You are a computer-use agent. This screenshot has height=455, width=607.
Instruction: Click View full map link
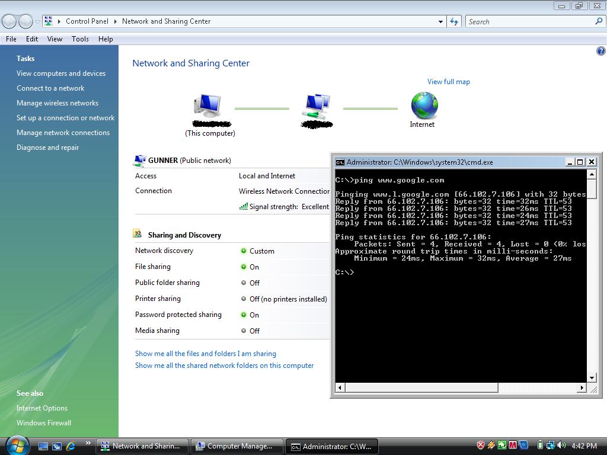pyautogui.click(x=448, y=82)
